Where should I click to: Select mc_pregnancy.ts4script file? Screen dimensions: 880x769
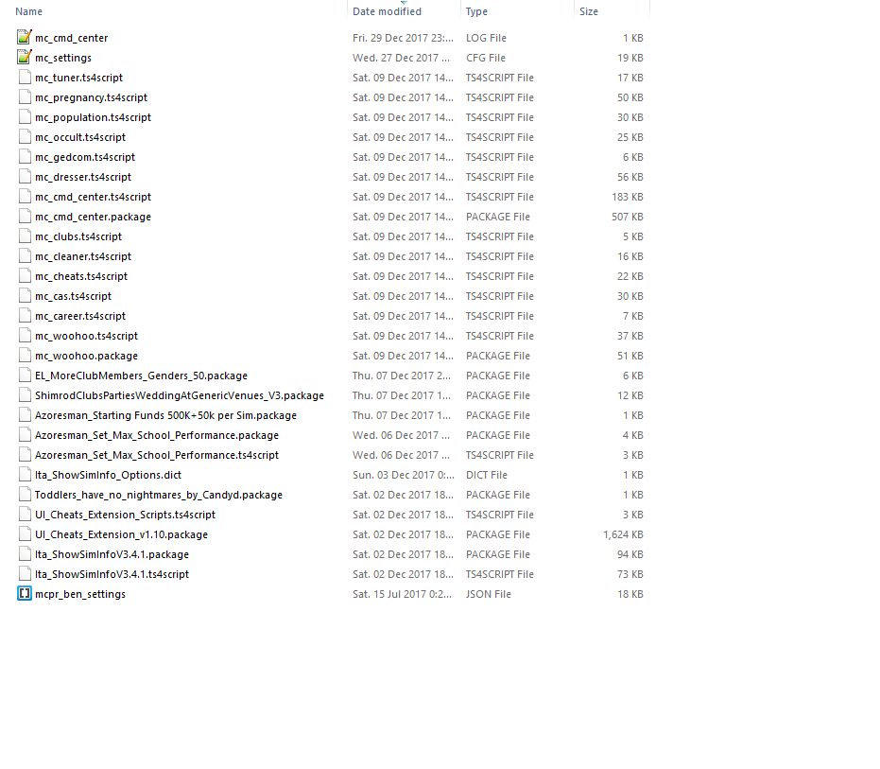[91, 97]
